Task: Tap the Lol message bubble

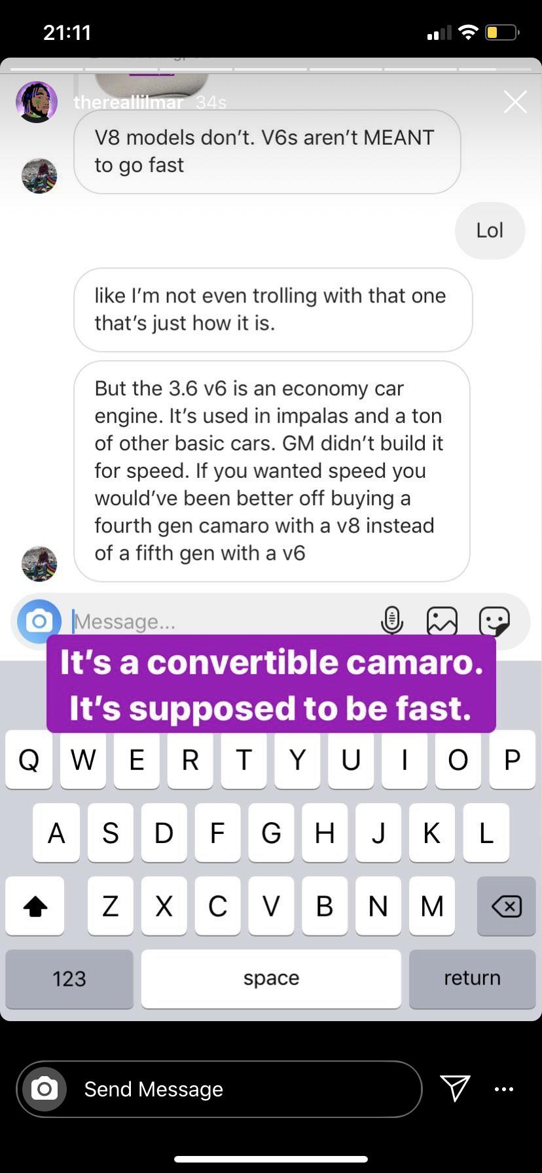Action: [490, 230]
